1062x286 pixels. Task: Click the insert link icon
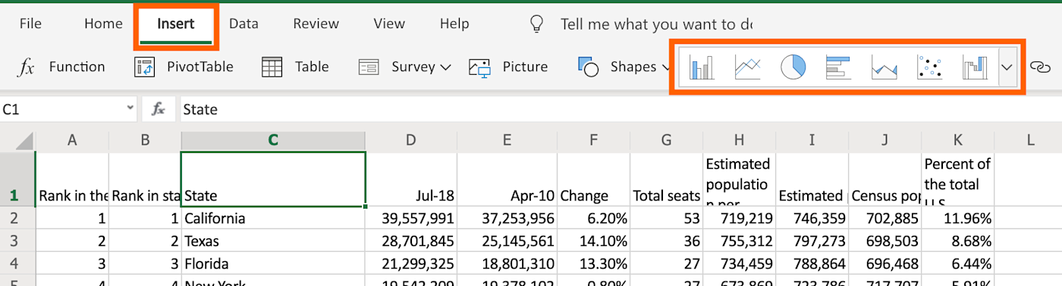pos(1040,67)
